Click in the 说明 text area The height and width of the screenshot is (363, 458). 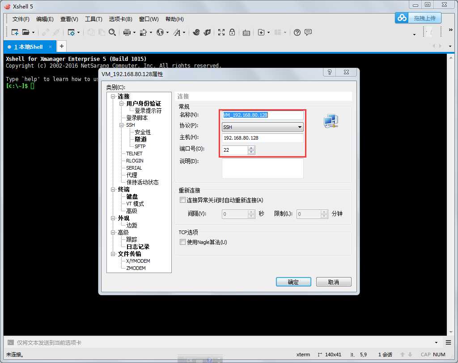pyautogui.click(x=263, y=168)
